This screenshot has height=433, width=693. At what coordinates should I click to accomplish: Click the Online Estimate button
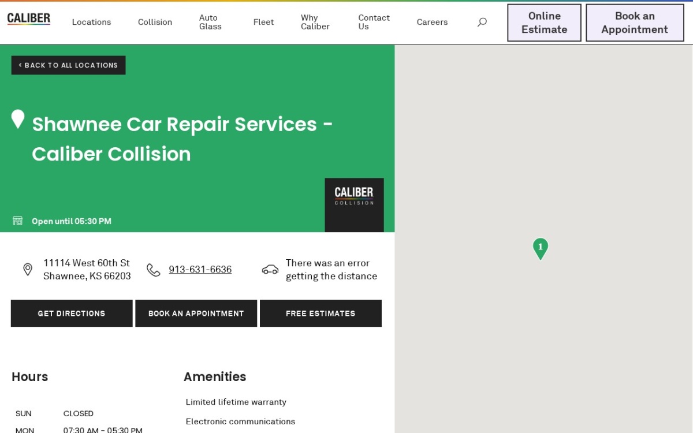[x=544, y=23]
